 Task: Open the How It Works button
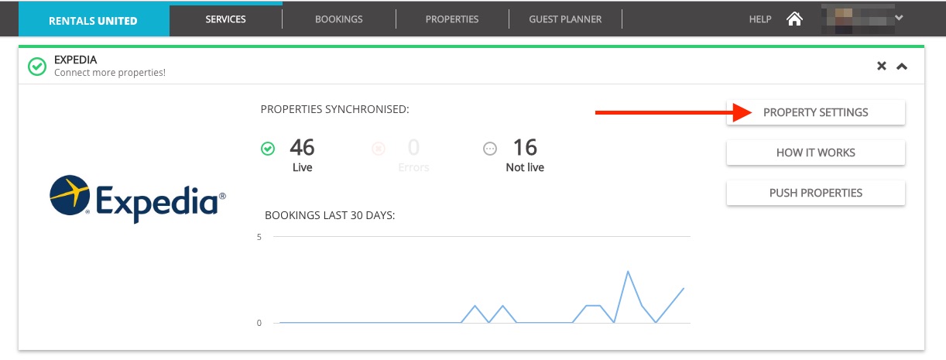point(816,153)
